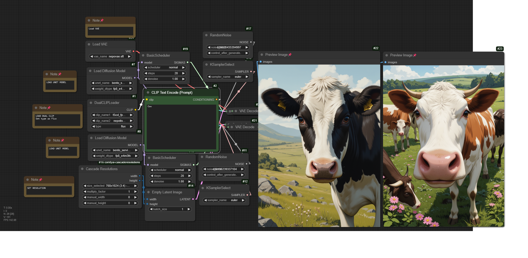Open the size_selected 768x1024 dropdown
Image resolution: width=528 pixels, height=258 pixels.
pyautogui.click(x=110, y=186)
